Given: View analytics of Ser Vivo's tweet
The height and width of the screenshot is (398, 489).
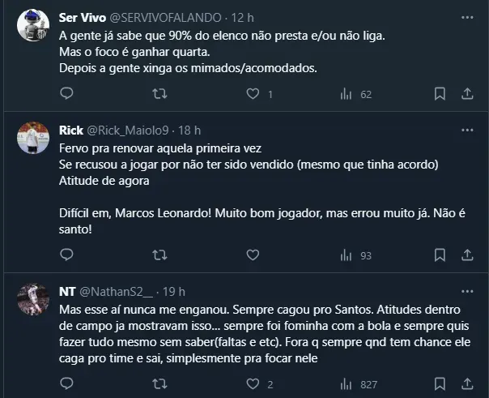Looking at the screenshot, I should 346,94.
